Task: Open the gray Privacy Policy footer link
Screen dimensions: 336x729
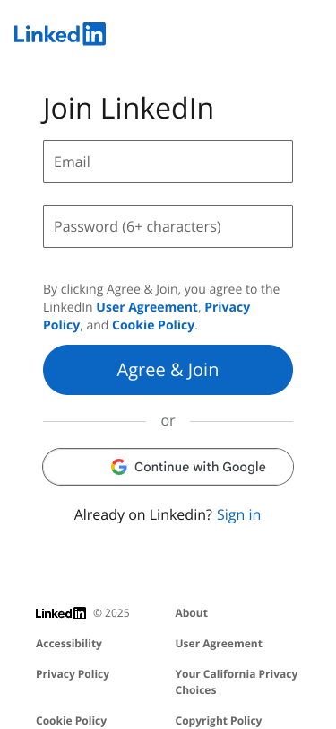Action: 73,674
